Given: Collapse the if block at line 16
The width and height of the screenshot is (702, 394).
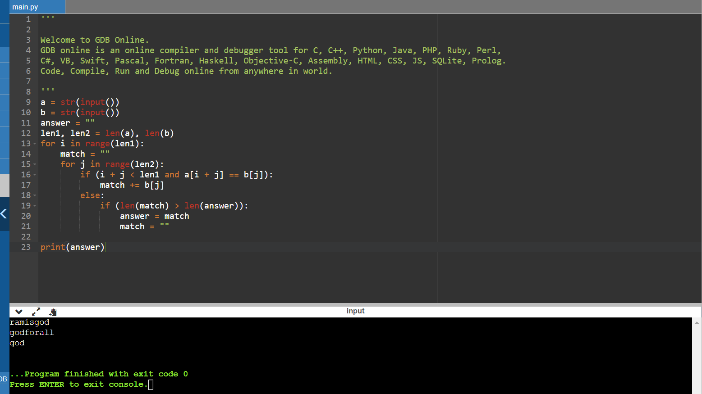Looking at the screenshot, I should [x=35, y=175].
